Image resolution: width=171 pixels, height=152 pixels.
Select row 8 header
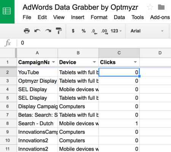[8, 123]
